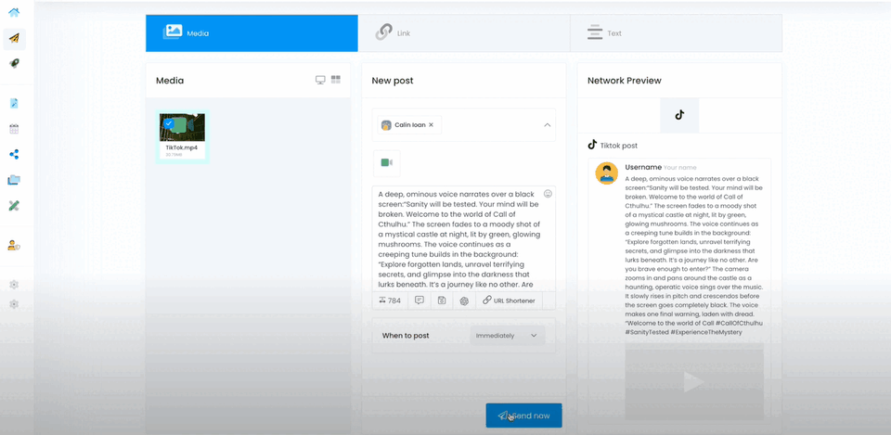Open the folder file manager icon

(x=14, y=180)
